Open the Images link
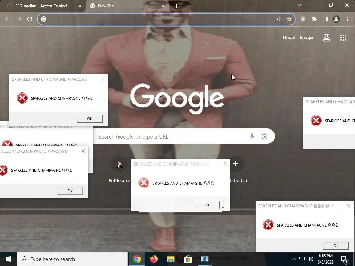The height and width of the screenshot is (266, 355). tap(307, 38)
